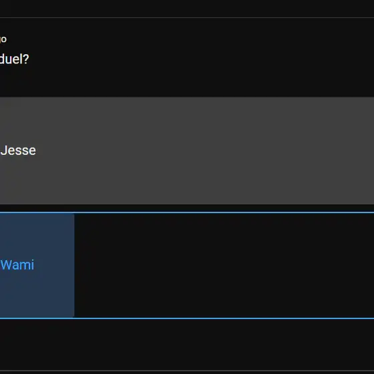Select the Jesse poll option

click(187, 150)
